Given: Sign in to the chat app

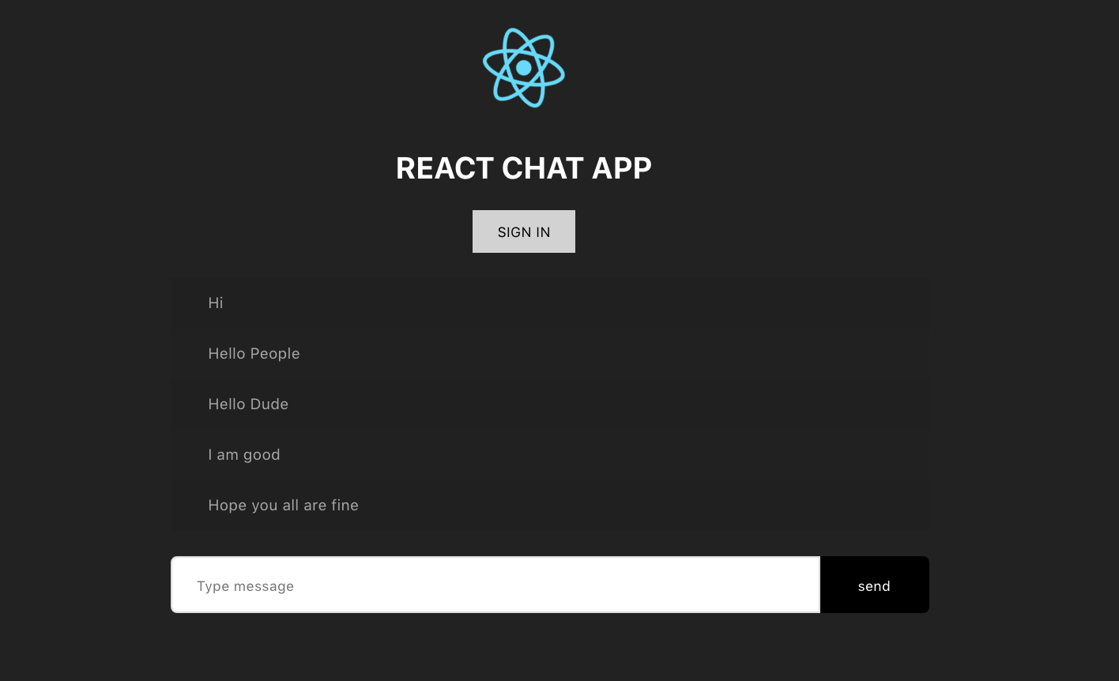Looking at the screenshot, I should (524, 231).
